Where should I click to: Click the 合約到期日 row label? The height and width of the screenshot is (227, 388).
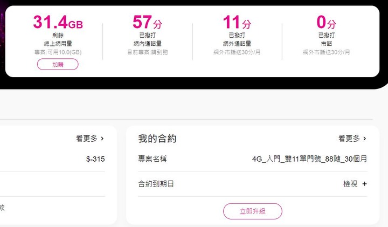pyautogui.click(x=156, y=184)
